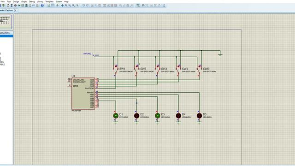Screen dimensions: 295x166
Task: Click the Pick Parts From Libraries icon
Action: [121, 6]
